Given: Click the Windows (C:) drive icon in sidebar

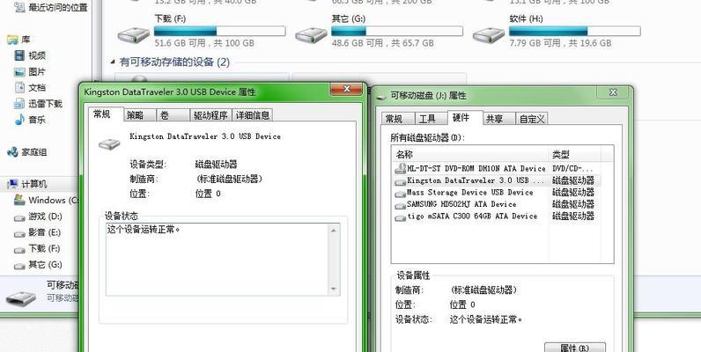Looking at the screenshot, I should 19,200.
